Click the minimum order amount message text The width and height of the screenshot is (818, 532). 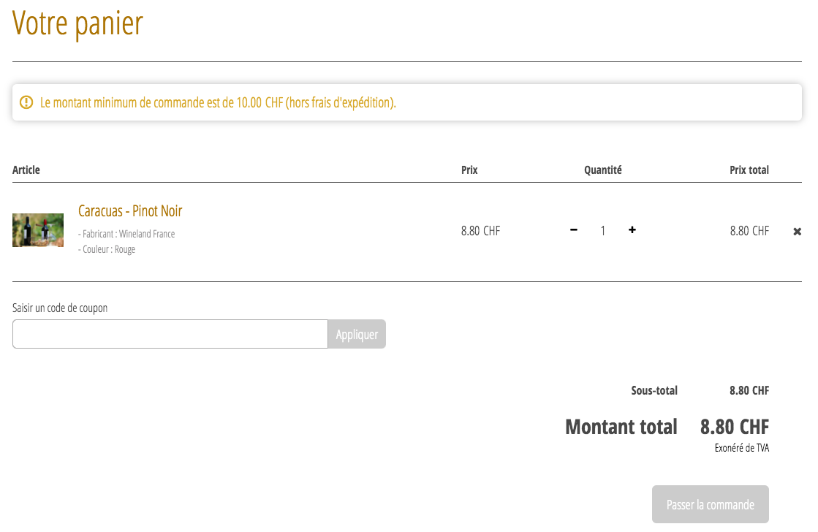(x=218, y=103)
